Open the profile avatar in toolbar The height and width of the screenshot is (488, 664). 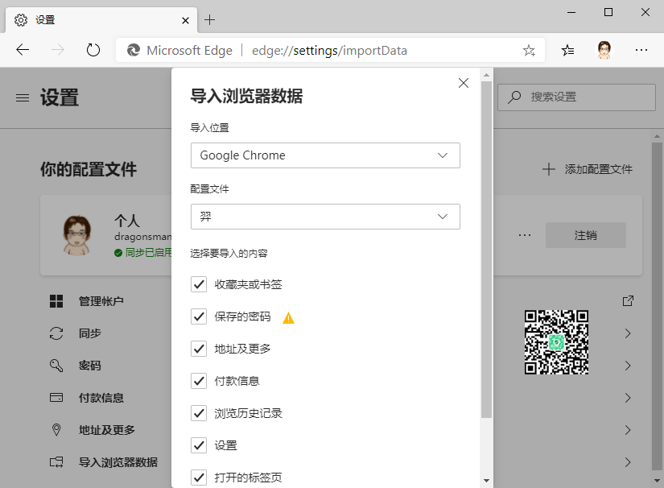[604, 50]
